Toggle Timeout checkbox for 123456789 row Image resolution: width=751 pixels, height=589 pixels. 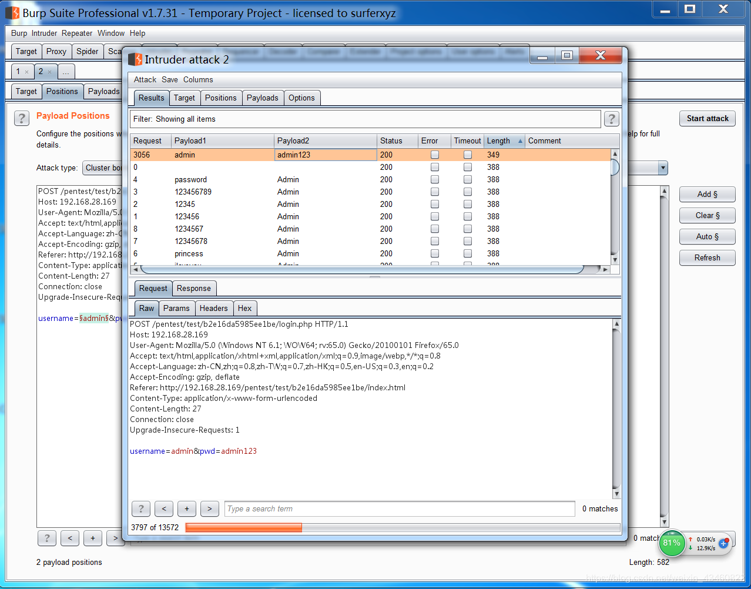tap(468, 192)
